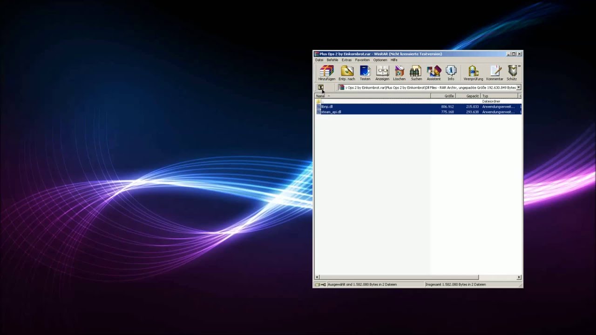The width and height of the screenshot is (596, 335).
Task: Open the Befehle menu
Action: tap(332, 60)
